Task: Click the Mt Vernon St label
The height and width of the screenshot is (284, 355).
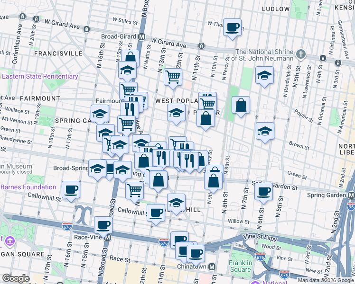Action: pos(17,120)
